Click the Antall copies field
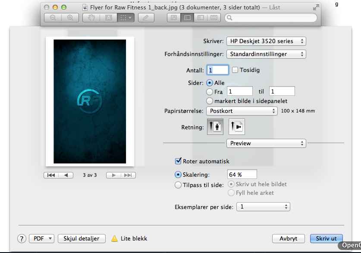 (x=218, y=70)
